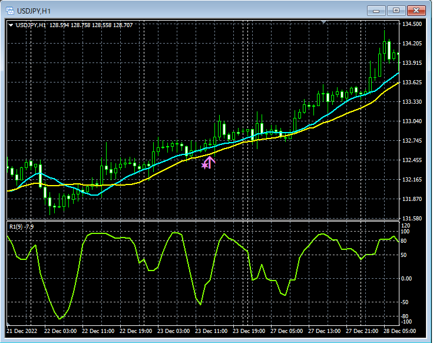Click the 23 Dec 11:00 time label
The height and width of the screenshot is (343, 433).
tap(211, 331)
